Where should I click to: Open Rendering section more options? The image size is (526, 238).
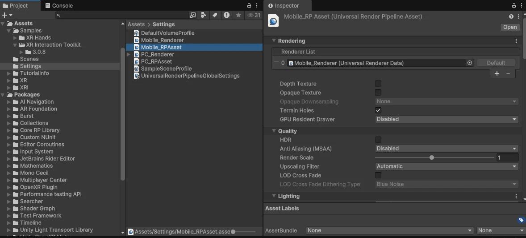point(516,41)
